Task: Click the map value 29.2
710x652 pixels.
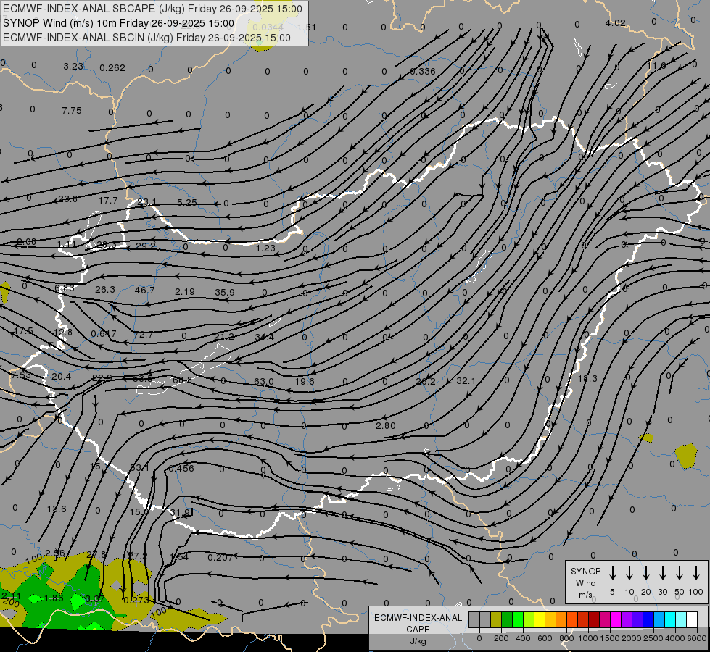Action: tap(146, 246)
